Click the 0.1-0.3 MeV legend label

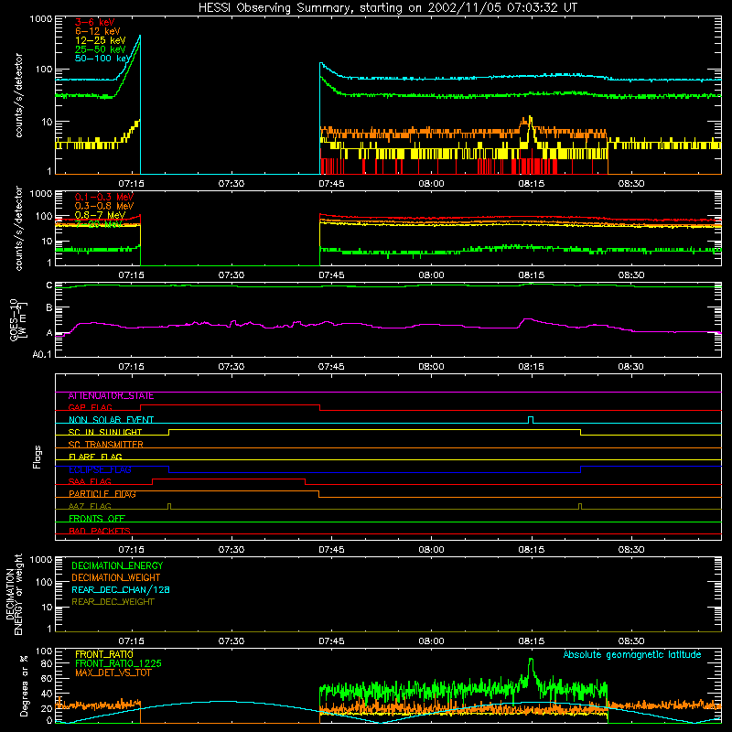(104, 197)
